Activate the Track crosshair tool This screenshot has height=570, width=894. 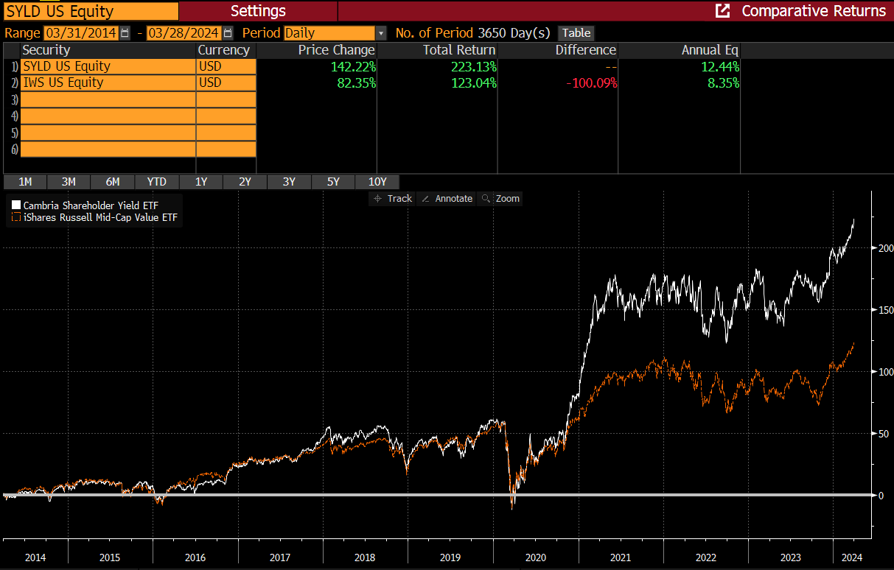[x=391, y=198]
